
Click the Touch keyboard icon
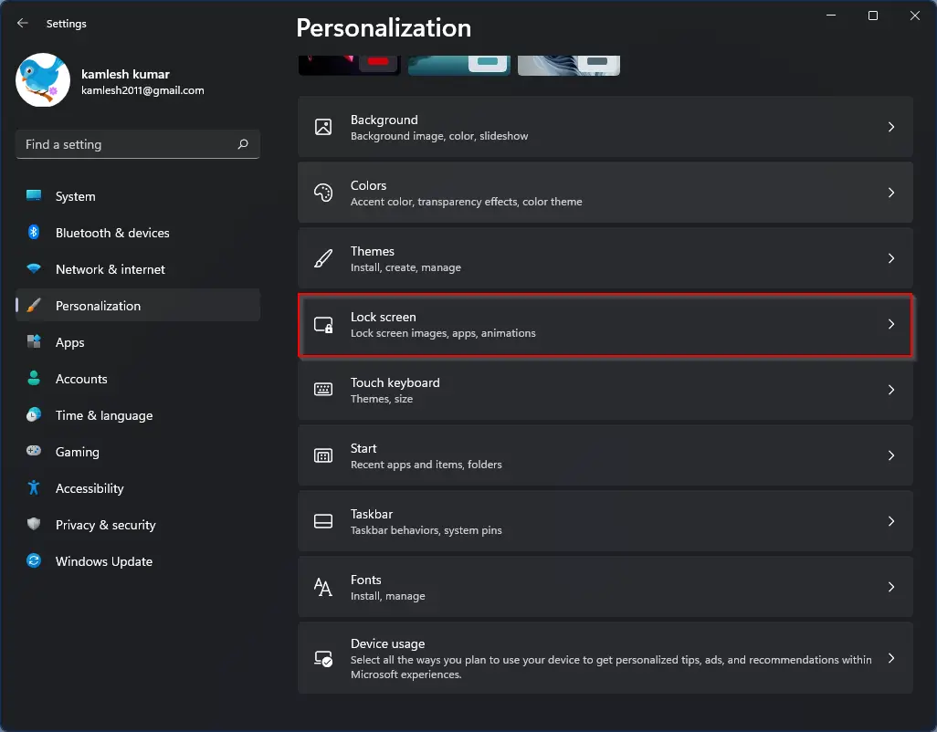click(x=323, y=390)
